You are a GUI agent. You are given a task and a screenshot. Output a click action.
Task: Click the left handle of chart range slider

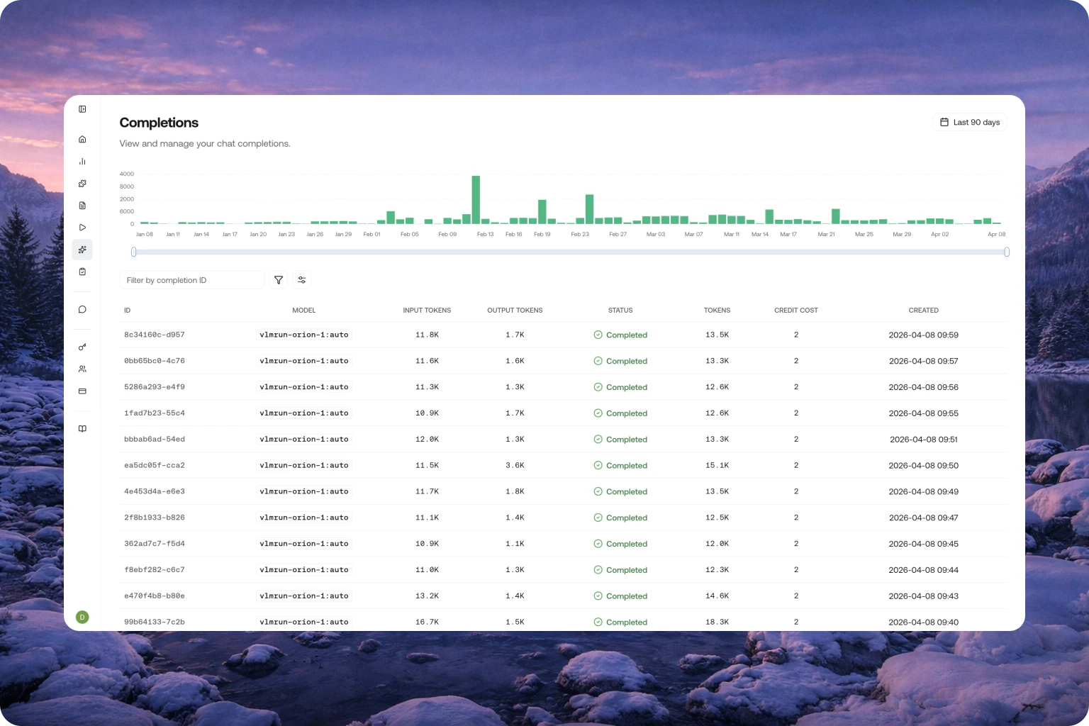[x=133, y=252]
